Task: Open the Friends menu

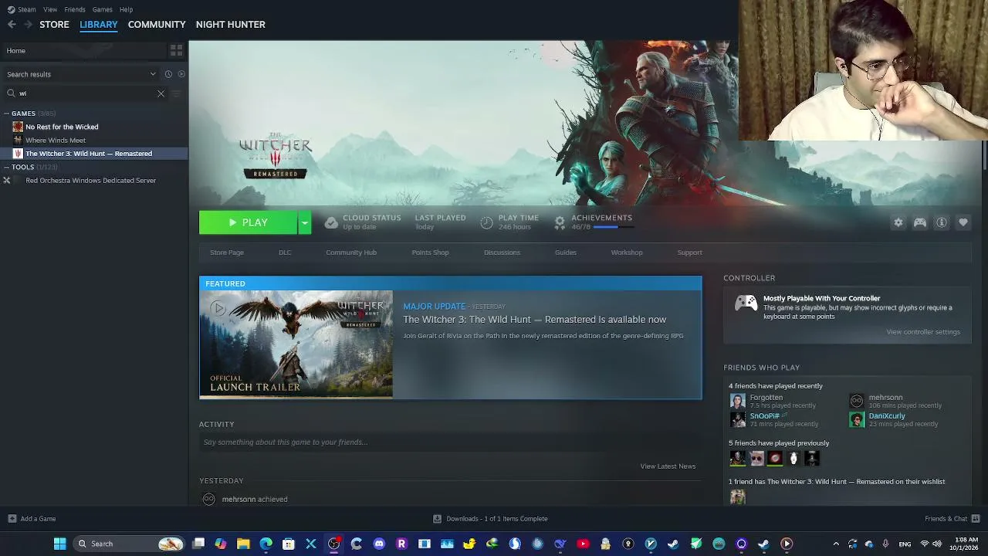Action: click(x=75, y=9)
